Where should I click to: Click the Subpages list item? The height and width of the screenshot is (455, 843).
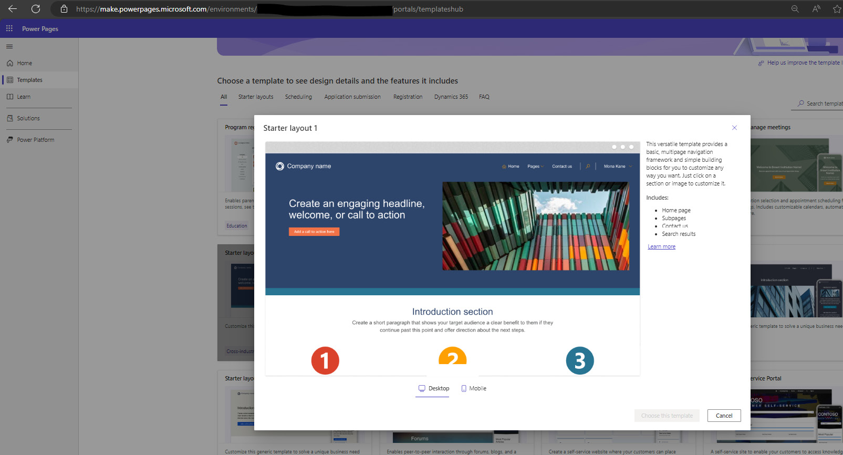(674, 218)
